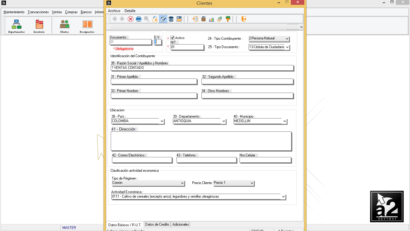Click the Otros Nombres field
This screenshot has height=231, width=410.
coord(247,96)
